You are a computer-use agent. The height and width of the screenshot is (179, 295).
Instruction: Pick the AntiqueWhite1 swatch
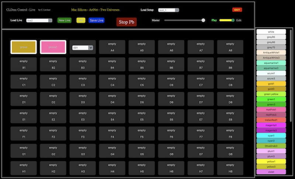271,53
